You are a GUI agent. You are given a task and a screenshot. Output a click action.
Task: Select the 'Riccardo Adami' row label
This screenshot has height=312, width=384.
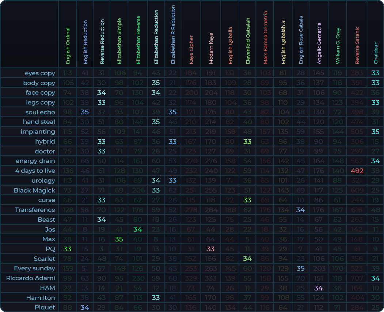[31, 278]
